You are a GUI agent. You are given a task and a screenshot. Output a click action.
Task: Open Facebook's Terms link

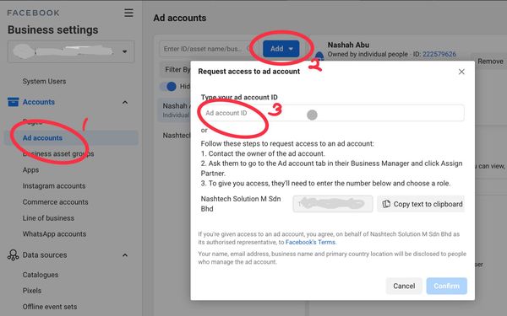(310, 242)
